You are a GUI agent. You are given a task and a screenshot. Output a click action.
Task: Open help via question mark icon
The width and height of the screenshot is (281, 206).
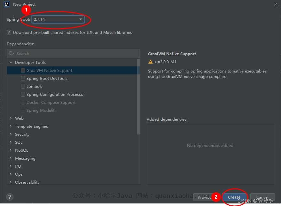click(x=10, y=197)
